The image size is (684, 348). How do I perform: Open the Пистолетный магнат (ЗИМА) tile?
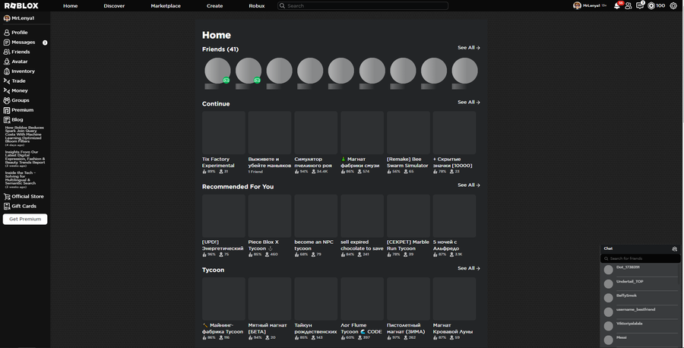(x=408, y=308)
